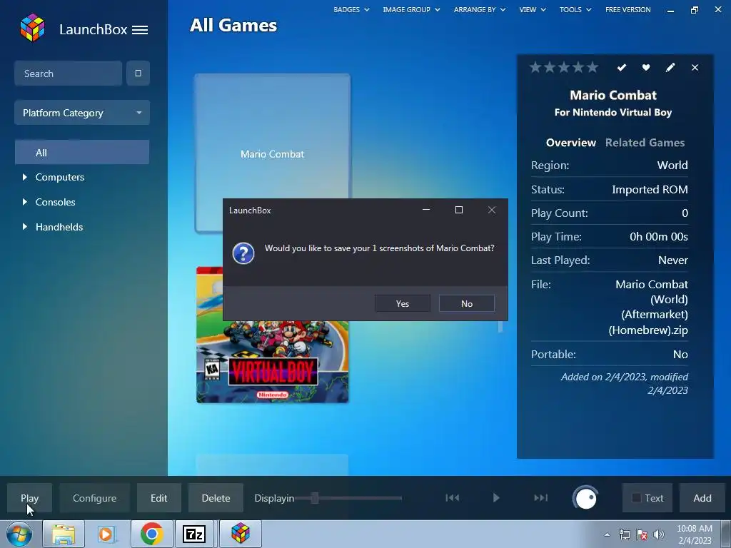
Task: Switch to the Overview tab
Action: (570, 143)
